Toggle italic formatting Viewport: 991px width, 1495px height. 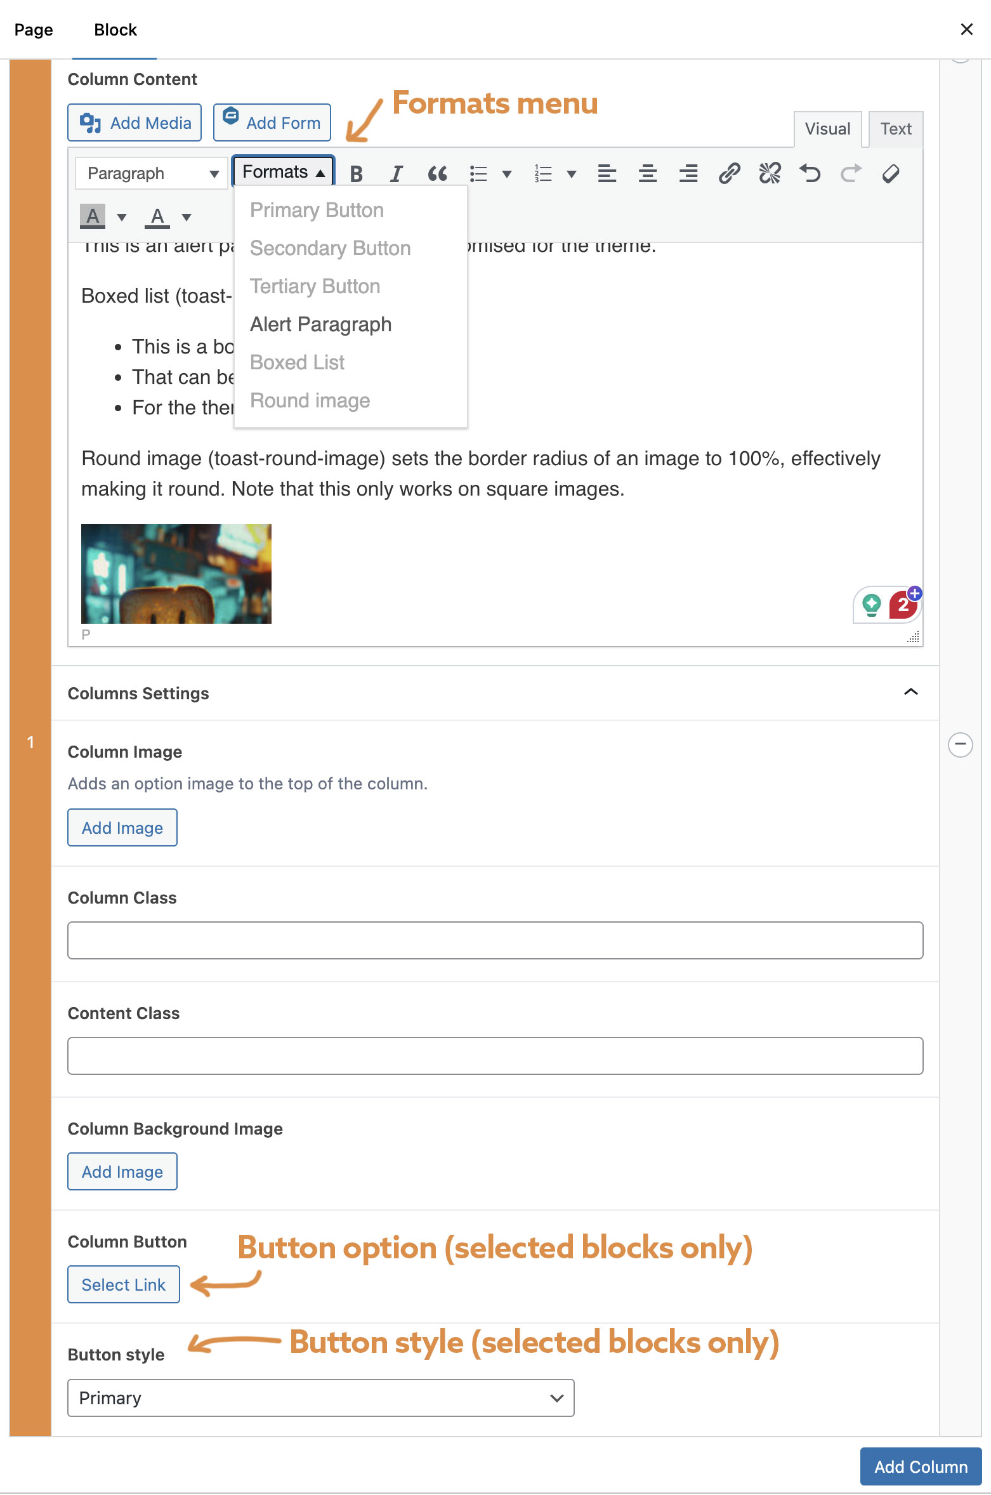click(x=397, y=173)
